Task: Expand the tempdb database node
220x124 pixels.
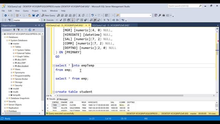Action: [9, 95]
